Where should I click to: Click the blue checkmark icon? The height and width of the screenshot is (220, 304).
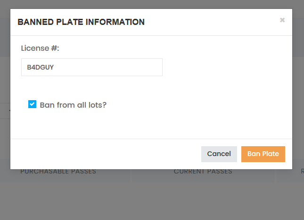click(32, 104)
